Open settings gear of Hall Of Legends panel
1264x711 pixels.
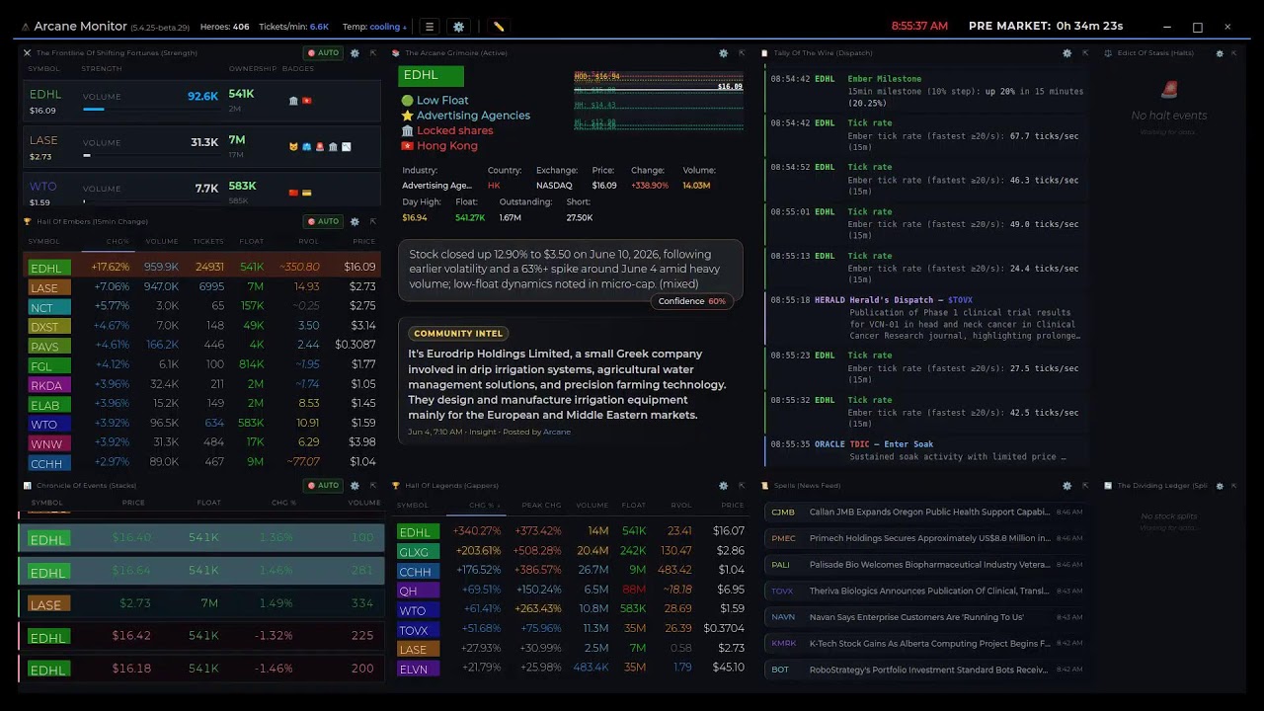723,486
